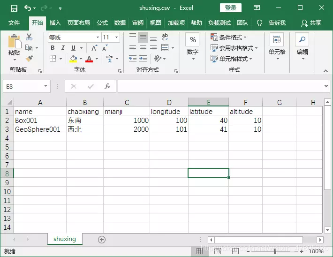
Task: Open 条件格式 conditional formatting
Action: 228,37
